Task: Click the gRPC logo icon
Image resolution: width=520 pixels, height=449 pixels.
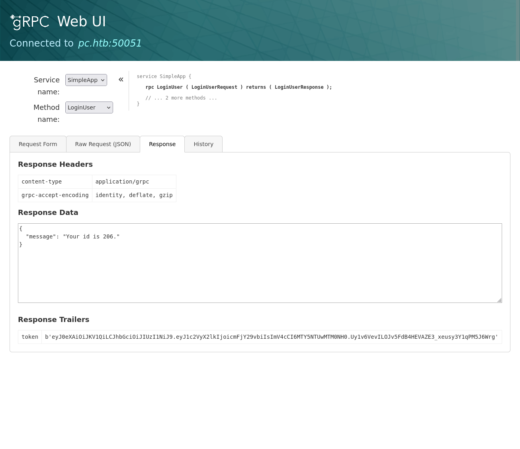Action: tap(30, 22)
